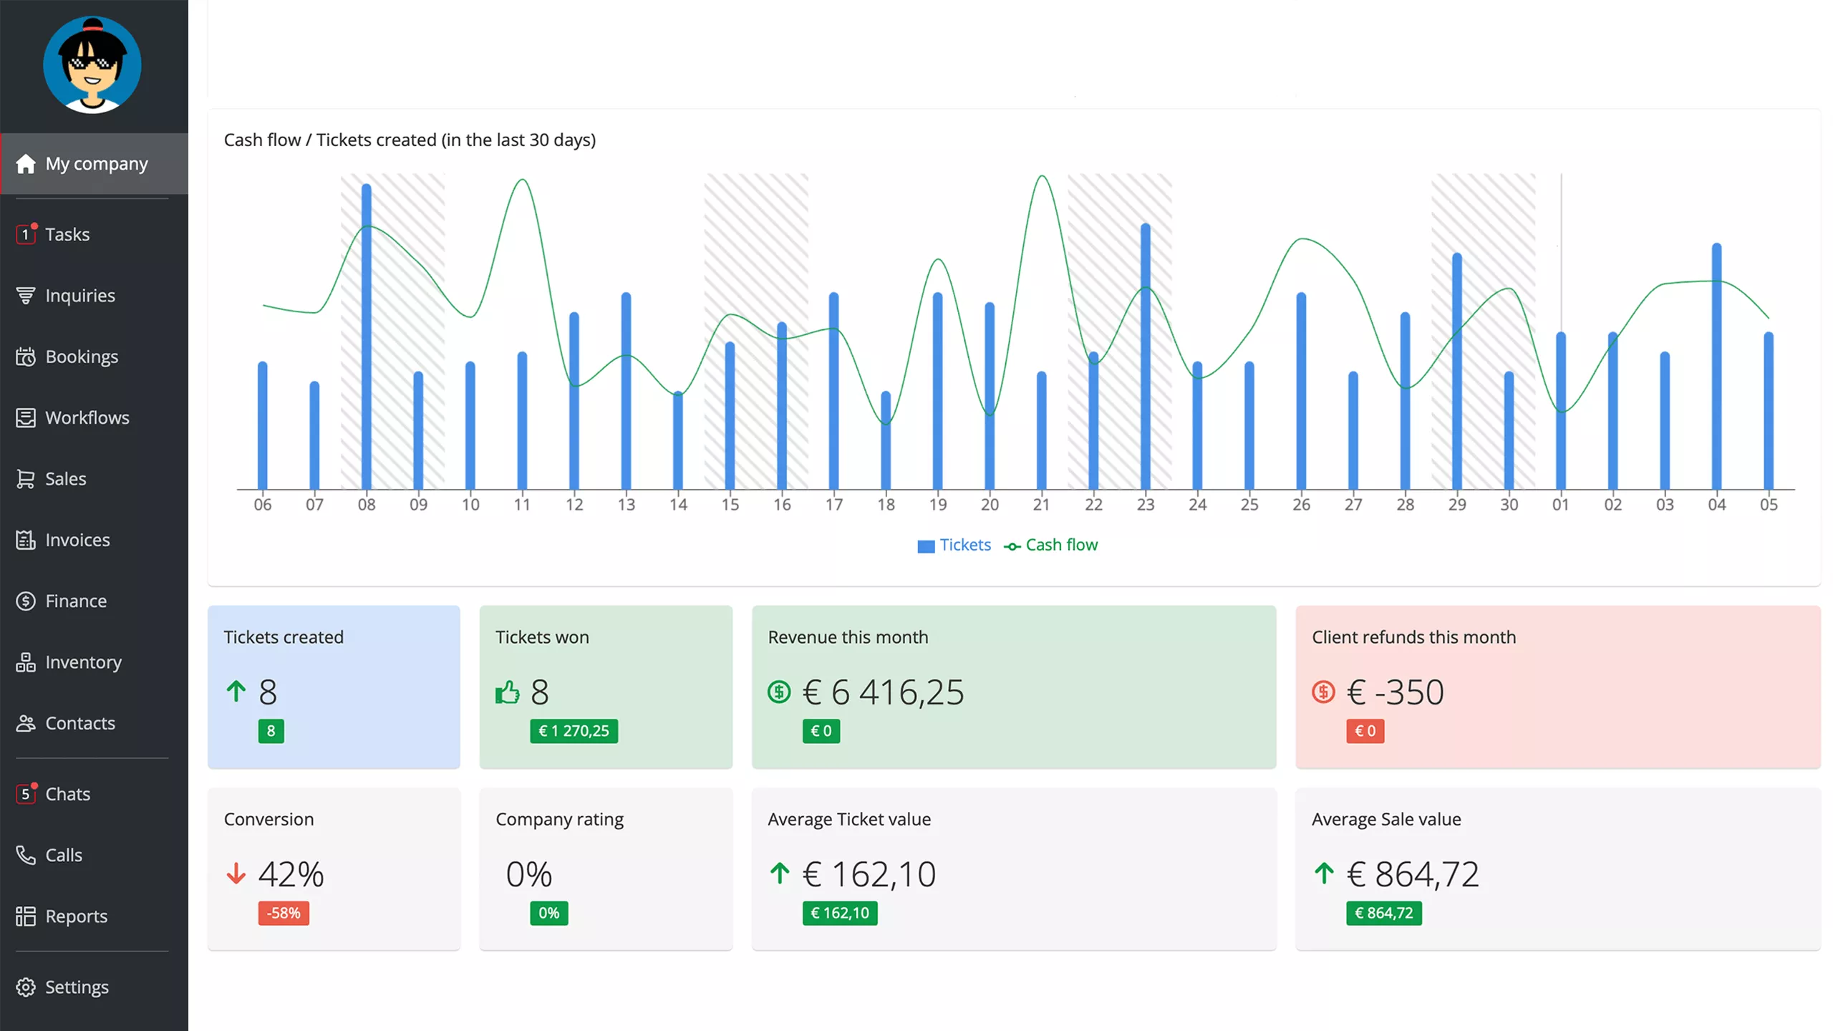Click the Revenue this month card
The width and height of the screenshot is (1833, 1031).
click(x=1013, y=687)
